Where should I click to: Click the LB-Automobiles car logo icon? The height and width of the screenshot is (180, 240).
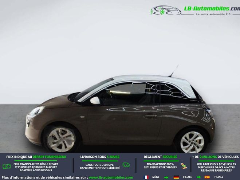point(166,11)
